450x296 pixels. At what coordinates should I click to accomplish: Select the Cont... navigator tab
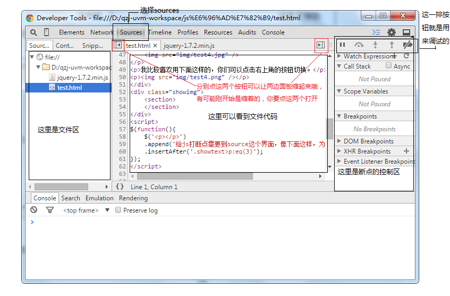[x=65, y=46]
